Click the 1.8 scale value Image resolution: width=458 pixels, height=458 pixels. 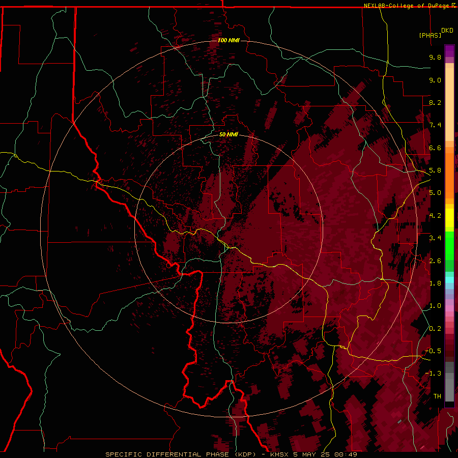435,283
